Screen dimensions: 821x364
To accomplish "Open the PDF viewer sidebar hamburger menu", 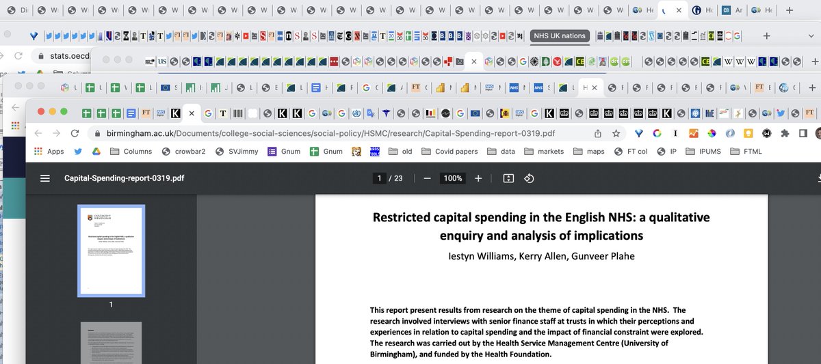I will point(45,178).
